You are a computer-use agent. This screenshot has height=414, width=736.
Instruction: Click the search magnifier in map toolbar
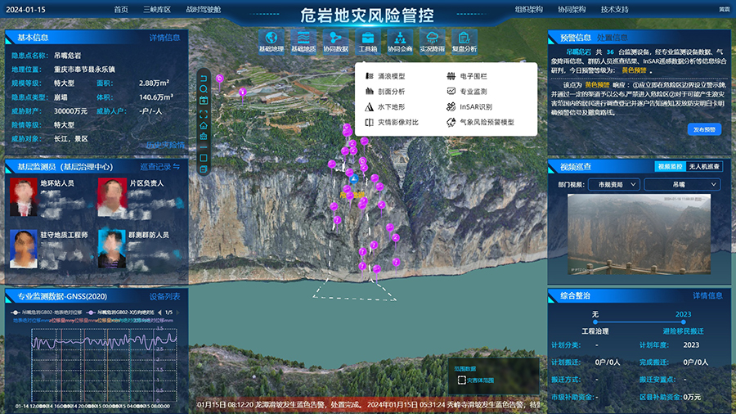point(204,90)
